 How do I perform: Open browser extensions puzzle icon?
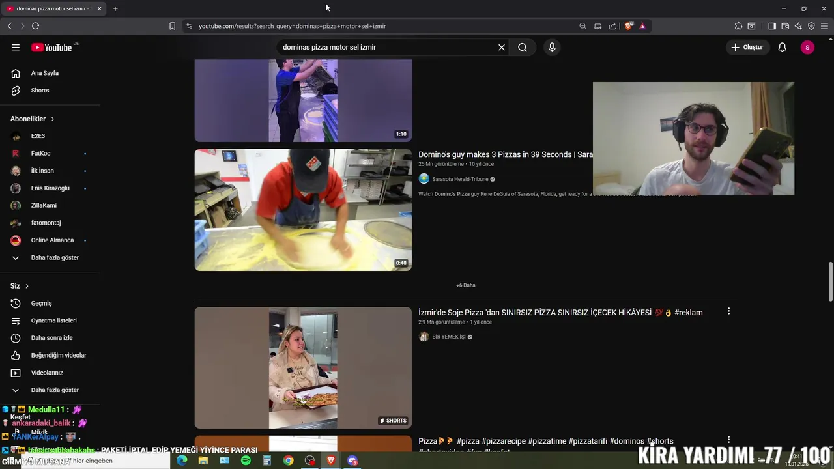(738, 26)
